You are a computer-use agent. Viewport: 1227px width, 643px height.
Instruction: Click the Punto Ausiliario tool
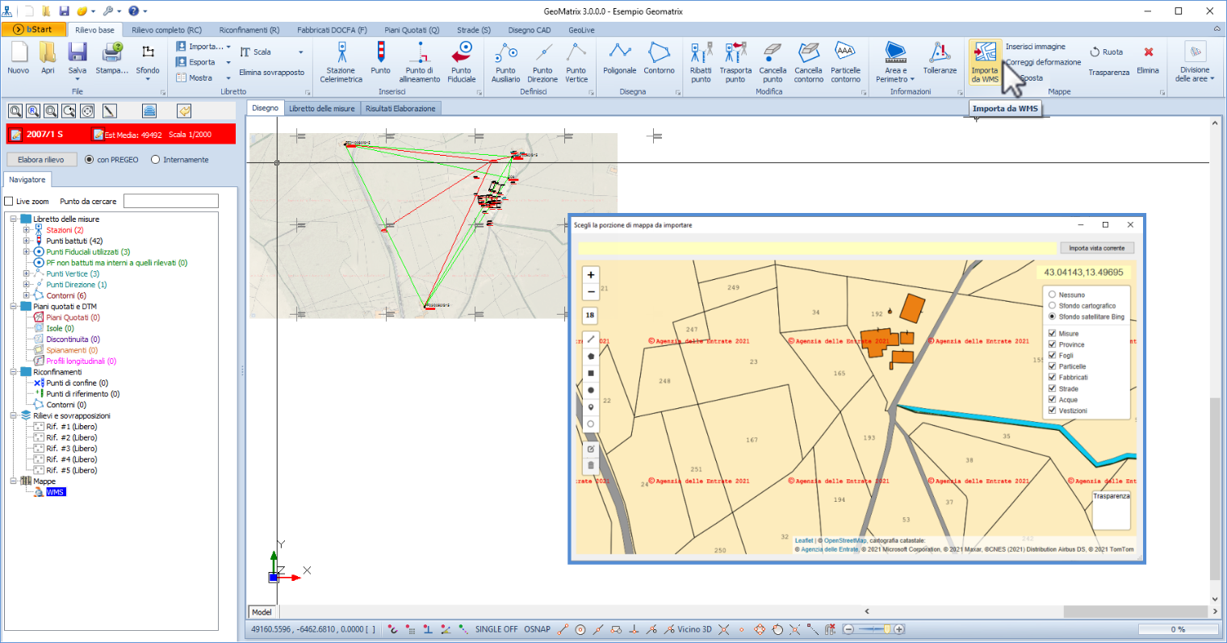506,61
